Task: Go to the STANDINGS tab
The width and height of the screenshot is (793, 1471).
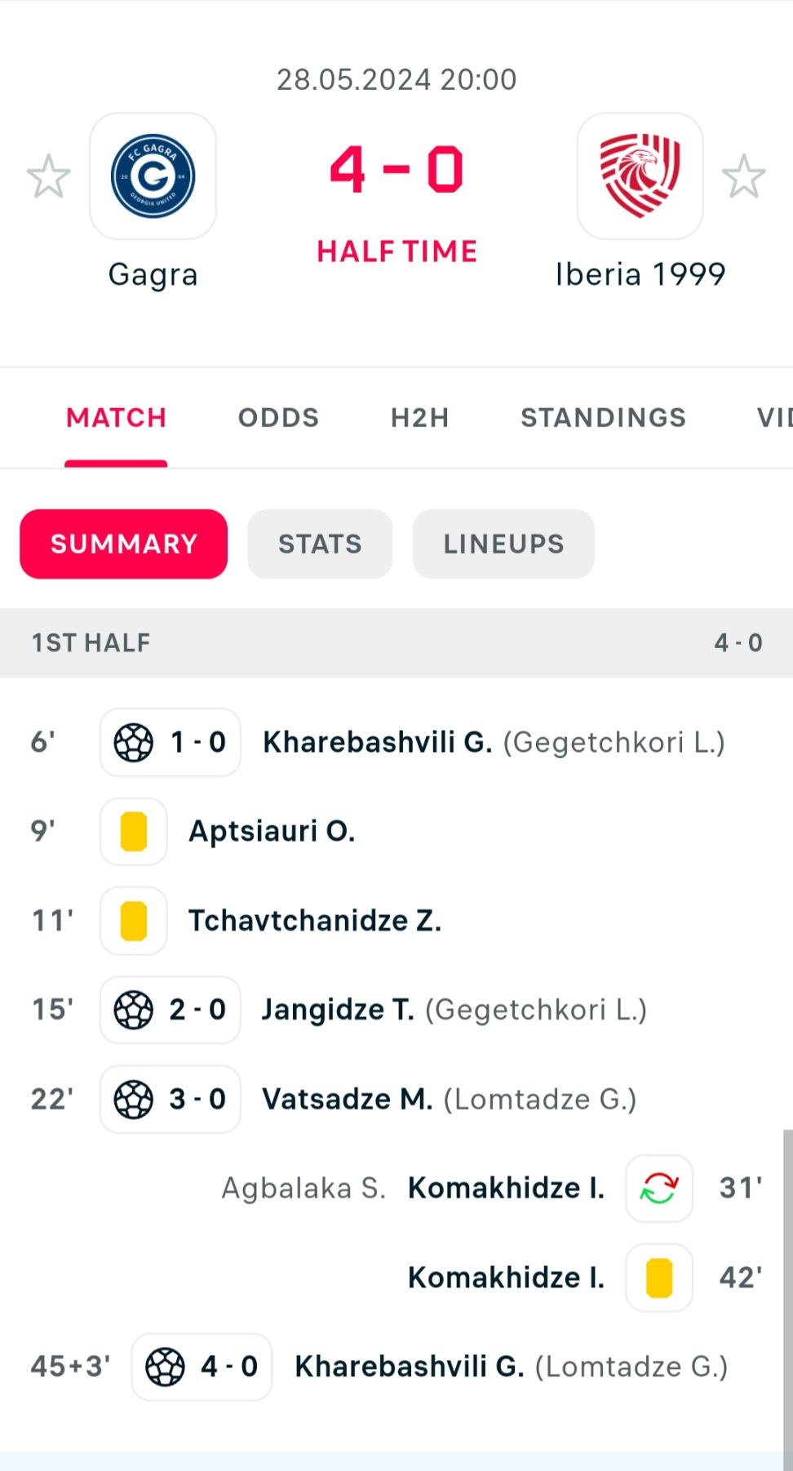Action: 603,418
